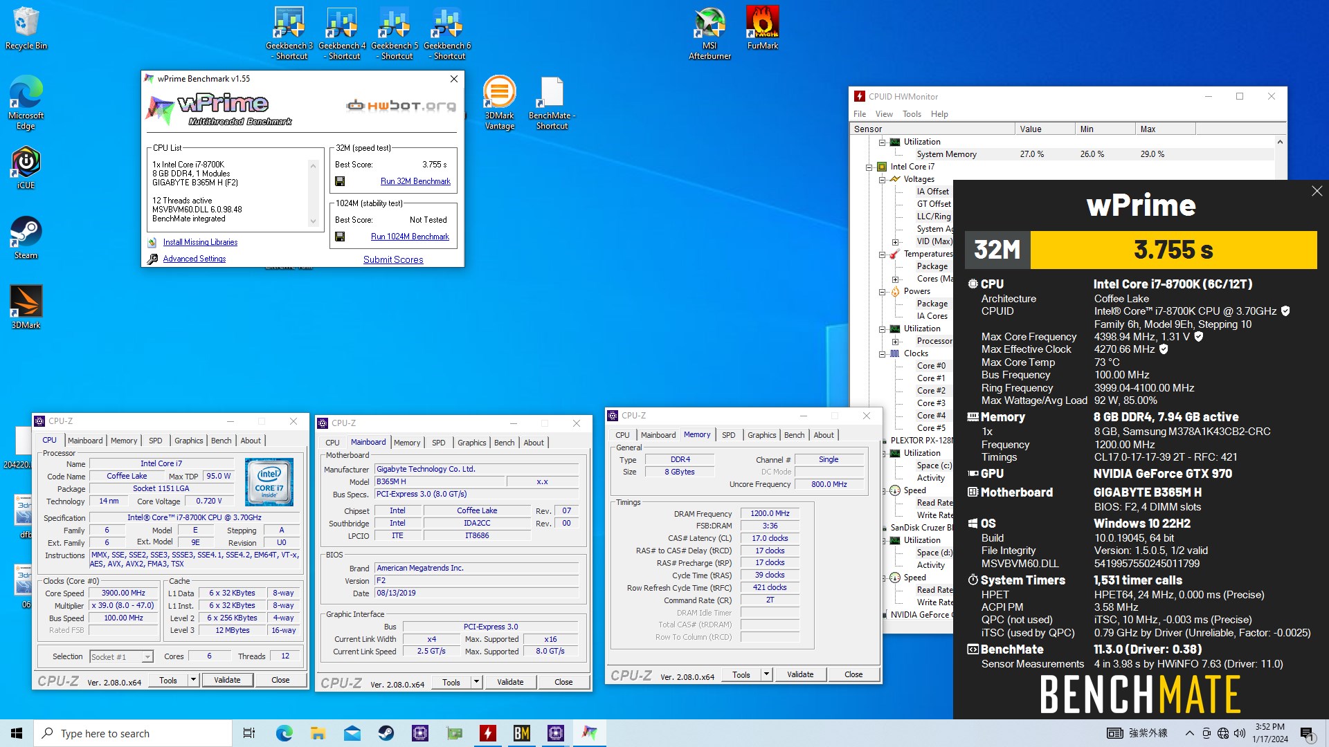The height and width of the screenshot is (747, 1329).
Task: Open Geekbench 3 shortcut icon
Action: click(x=289, y=32)
